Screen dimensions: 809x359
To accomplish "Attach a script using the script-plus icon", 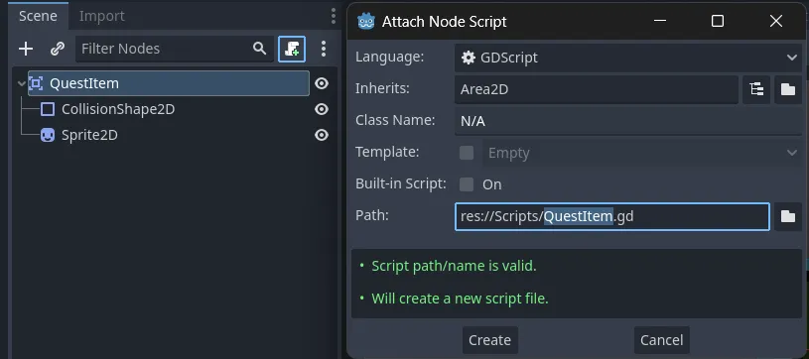I will tap(292, 49).
